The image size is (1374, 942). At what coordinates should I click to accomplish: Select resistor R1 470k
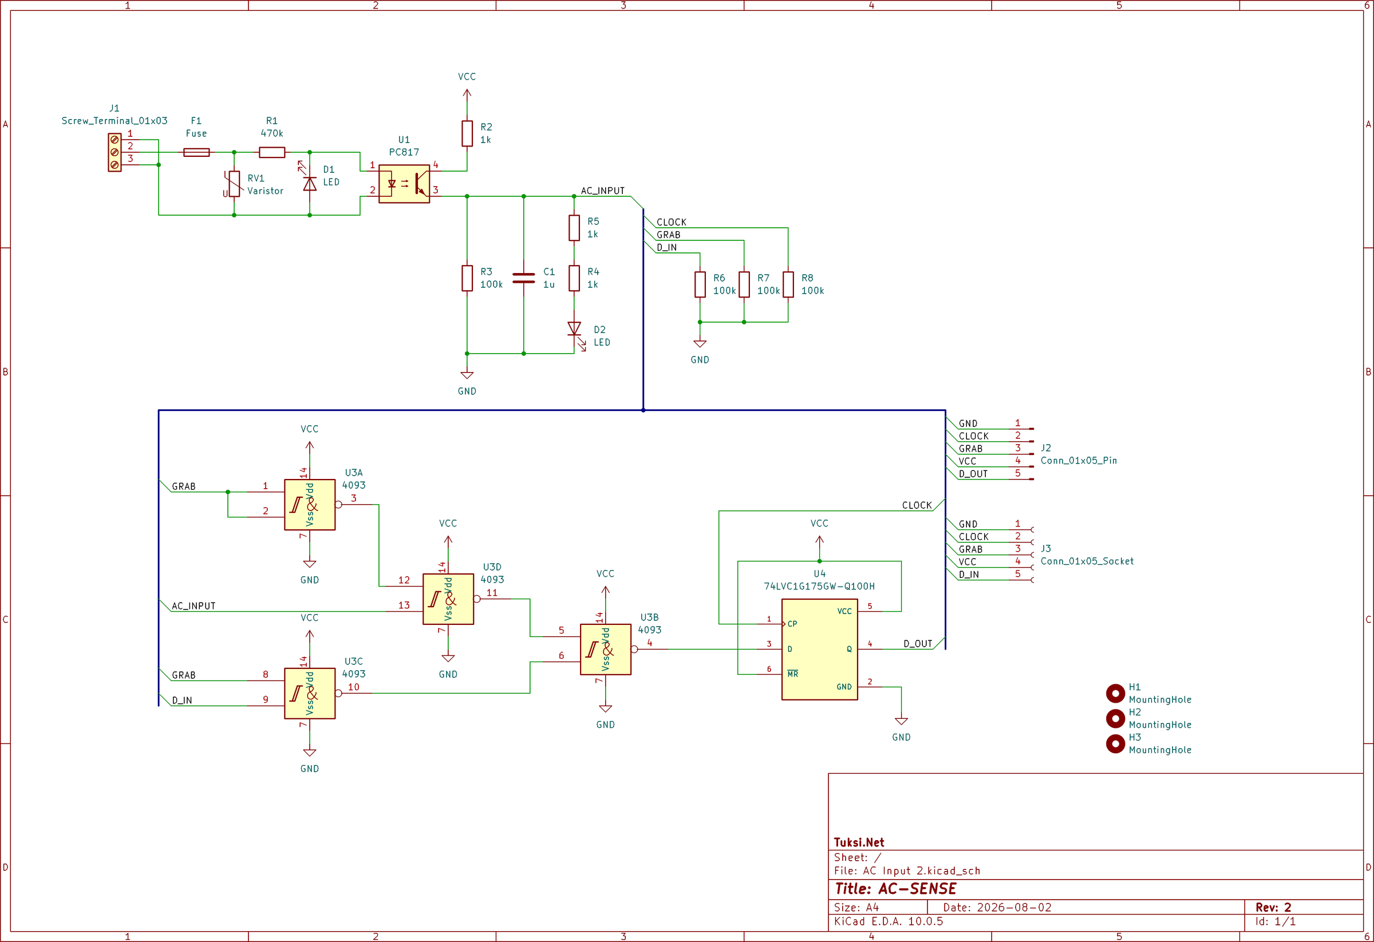point(272,152)
